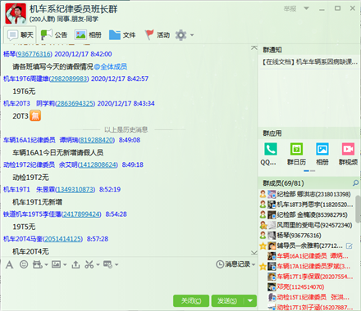Select member 纪检部 金楠凌 in list
The width and height of the screenshot is (361, 311).
(x=309, y=214)
